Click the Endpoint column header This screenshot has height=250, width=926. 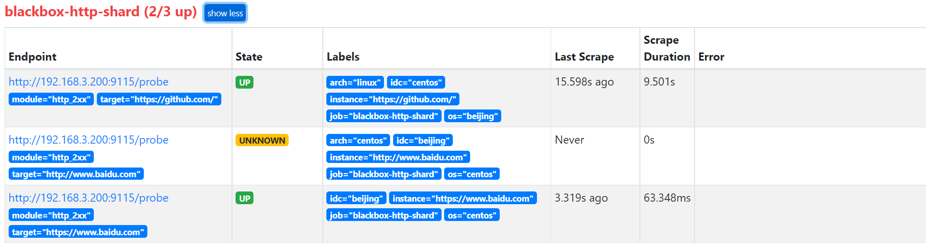(x=33, y=57)
